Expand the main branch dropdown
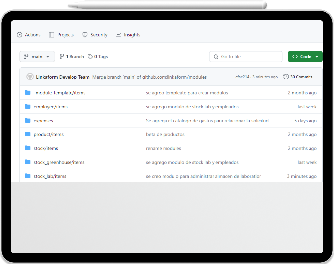 coord(37,56)
